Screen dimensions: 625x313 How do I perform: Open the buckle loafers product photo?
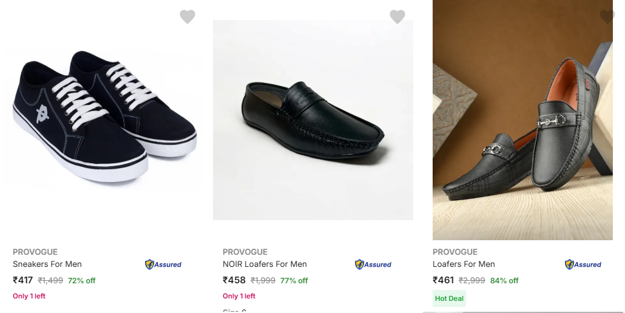pyautogui.click(x=522, y=120)
